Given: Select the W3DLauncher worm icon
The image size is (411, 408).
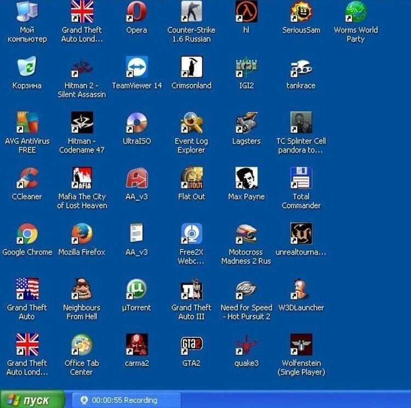Looking at the screenshot, I should coord(301,289).
